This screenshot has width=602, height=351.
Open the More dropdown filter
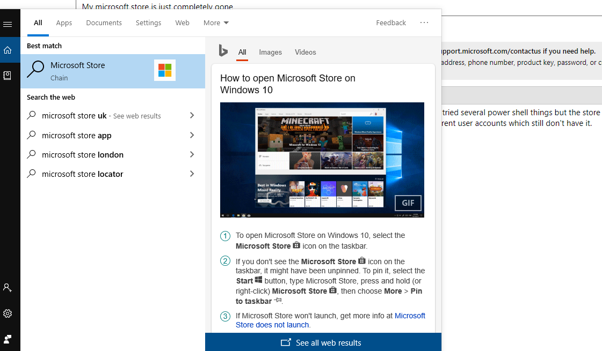pos(216,23)
